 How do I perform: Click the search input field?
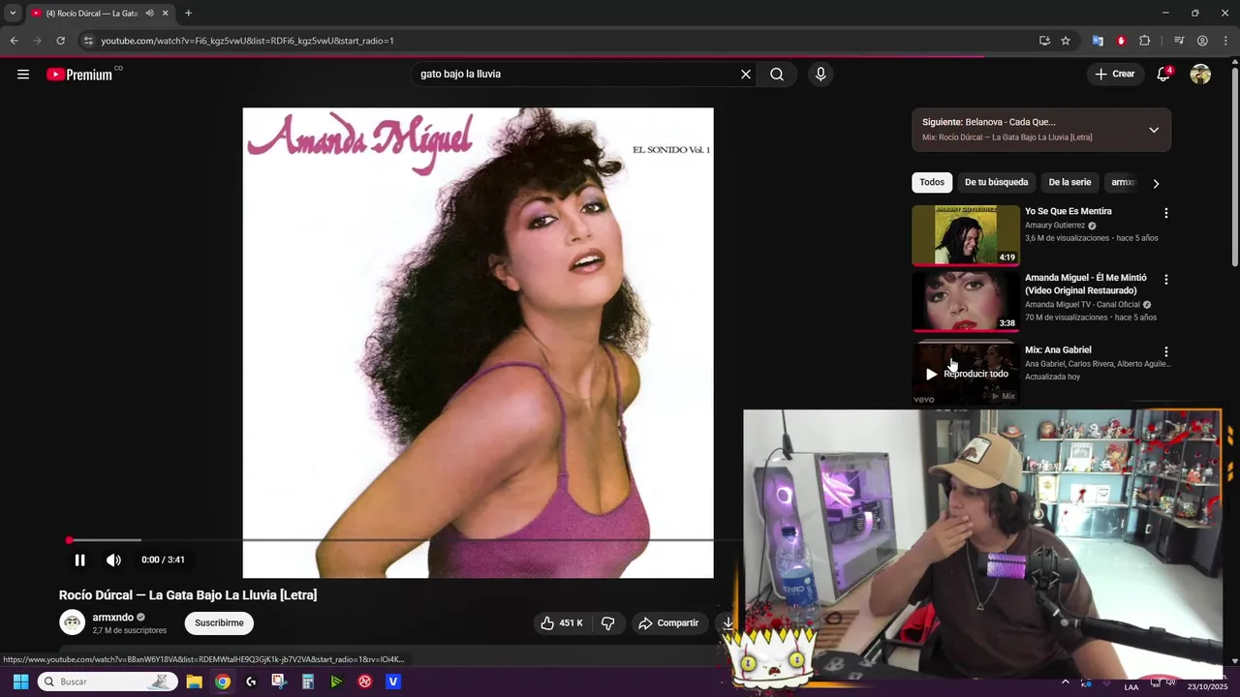[x=576, y=75]
